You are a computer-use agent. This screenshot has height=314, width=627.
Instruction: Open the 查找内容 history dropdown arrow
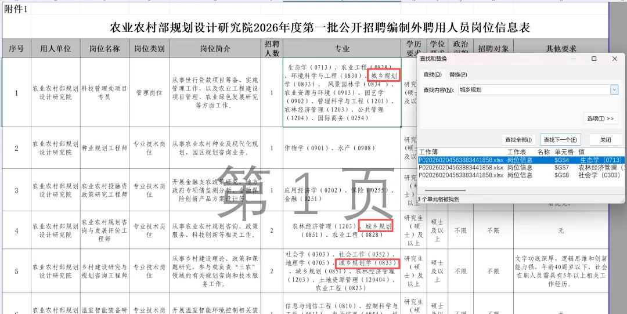tap(614, 89)
